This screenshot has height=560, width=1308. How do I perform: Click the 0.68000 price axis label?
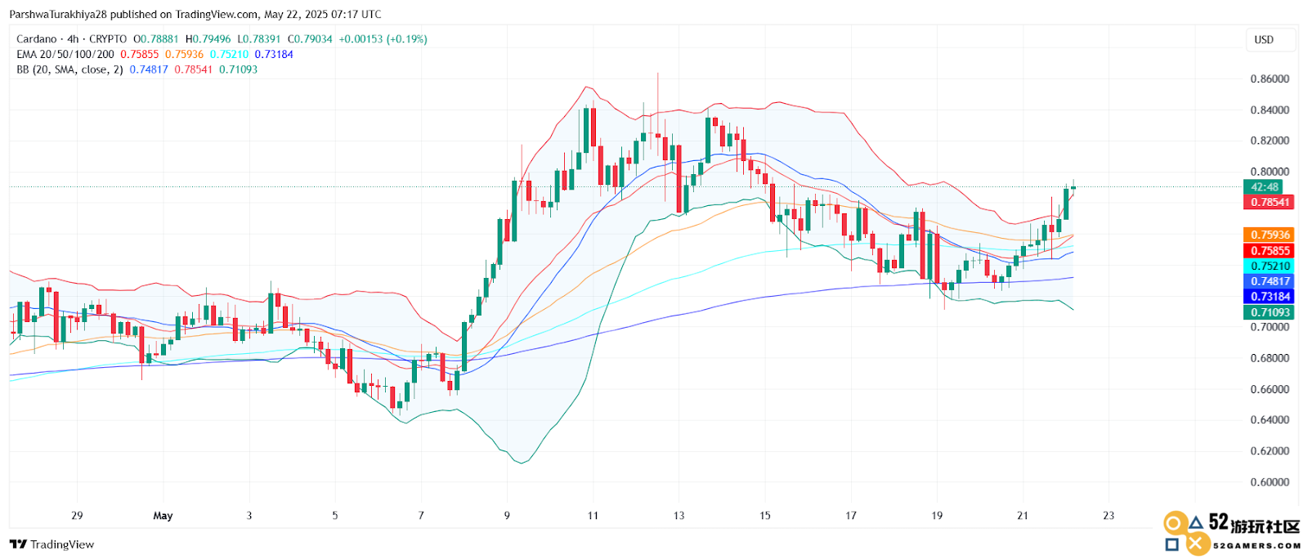pyautogui.click(x=1270, y=358)
